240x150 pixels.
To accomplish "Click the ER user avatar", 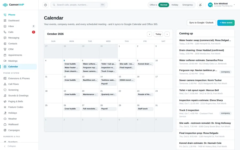I will click(x=210, y=5).
